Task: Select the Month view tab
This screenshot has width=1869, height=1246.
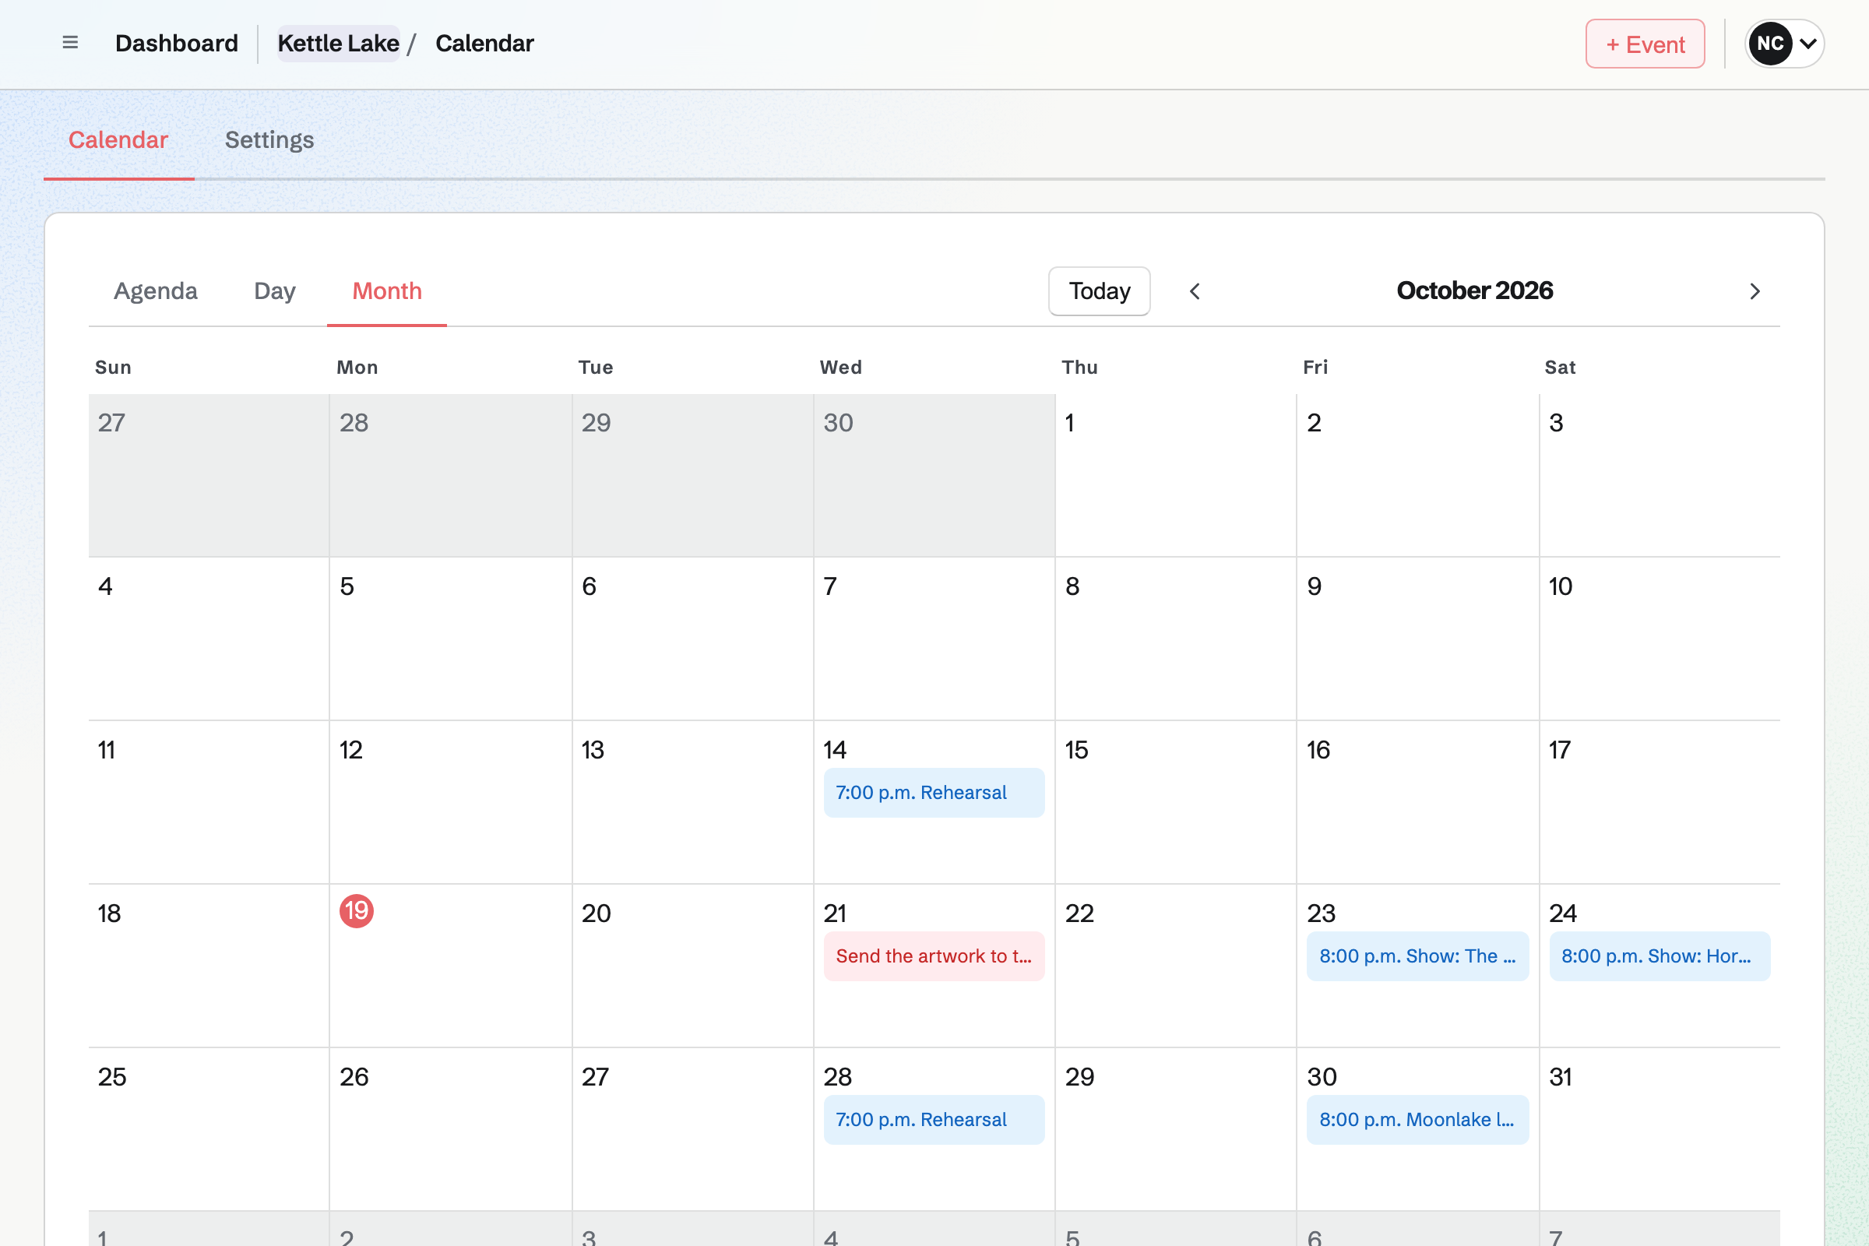Action: [x=387, y=290]
